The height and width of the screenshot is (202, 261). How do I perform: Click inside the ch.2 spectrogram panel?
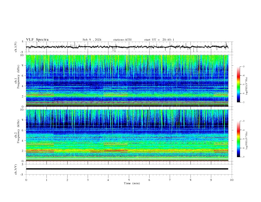(127, 135)
